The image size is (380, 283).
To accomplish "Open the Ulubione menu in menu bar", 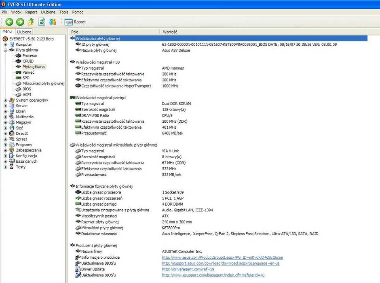I will coord(48,12).
